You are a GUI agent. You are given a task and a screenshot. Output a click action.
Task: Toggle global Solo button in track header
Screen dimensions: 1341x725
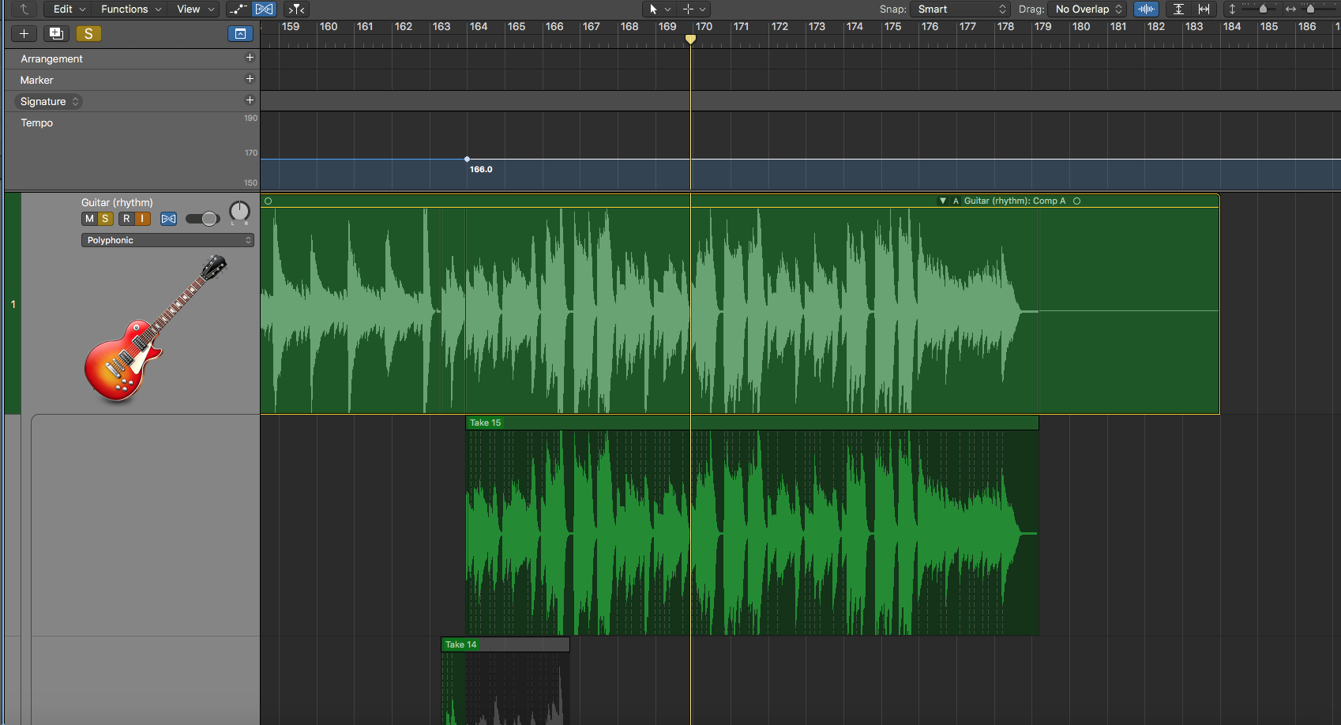tap(88, 34)
